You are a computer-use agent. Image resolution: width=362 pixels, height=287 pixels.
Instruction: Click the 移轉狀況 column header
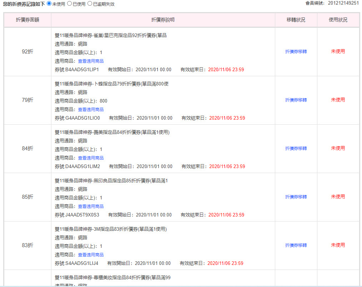[296, 20]
